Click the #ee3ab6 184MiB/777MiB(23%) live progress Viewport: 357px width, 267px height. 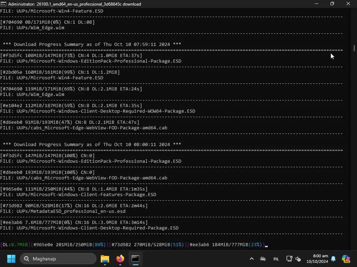[x=226, y=244]
